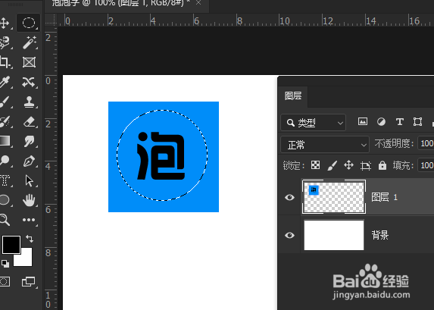Select the 图层 1 layer thumbnail

pyautogui.click(x=334, y=197)
